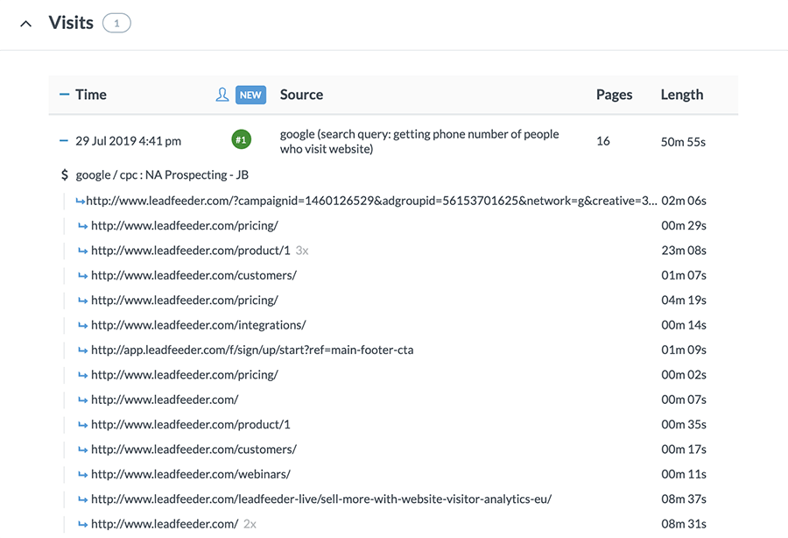Click the 02m 06s duration value
The width and height of the screenshot is (788, 538).
684,201
